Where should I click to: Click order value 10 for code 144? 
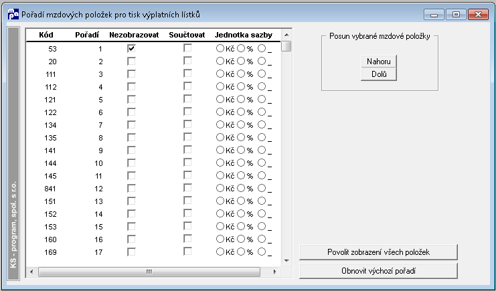tap(98, 163)
